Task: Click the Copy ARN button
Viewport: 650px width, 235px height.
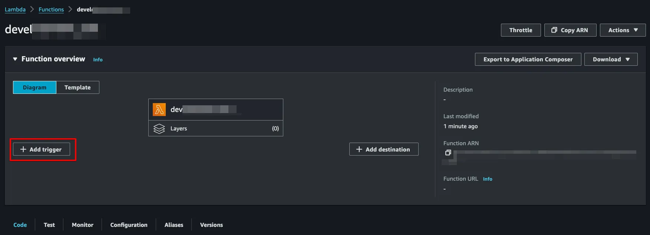Action: (570, 30)
